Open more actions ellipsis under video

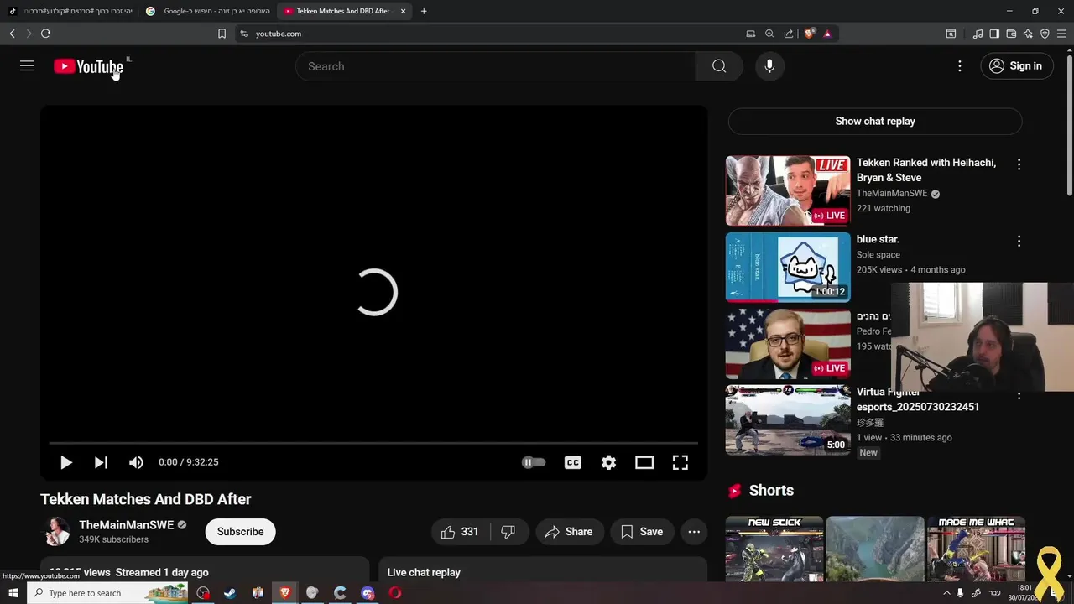(x=694, y=532)
